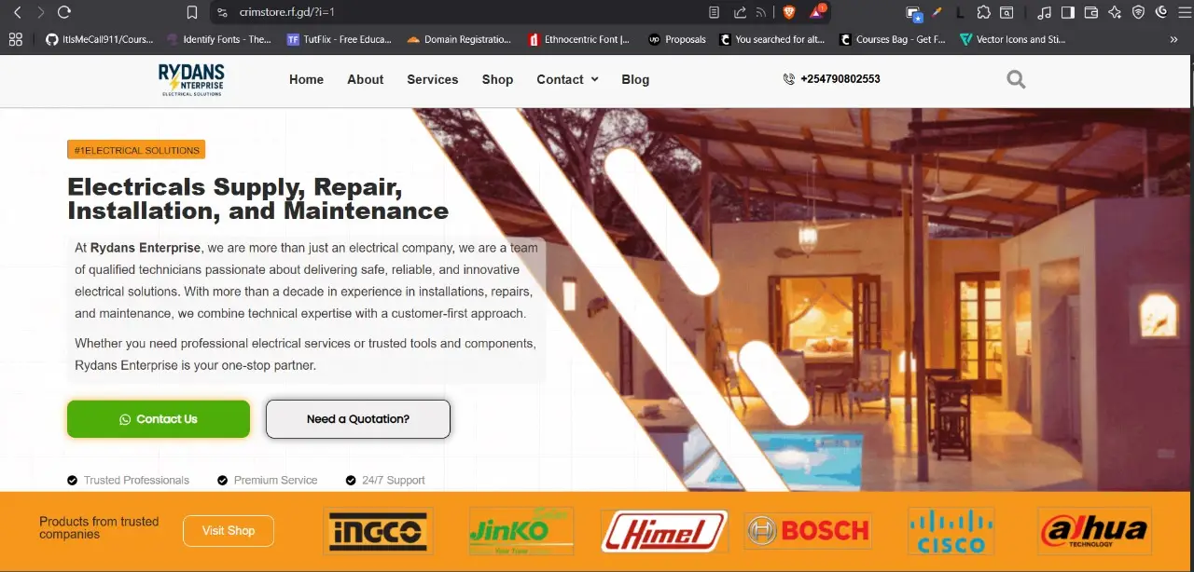The image size is (1194, 572).
Task: Toggle reader mode in the address bar
Action: coord(715,12)
